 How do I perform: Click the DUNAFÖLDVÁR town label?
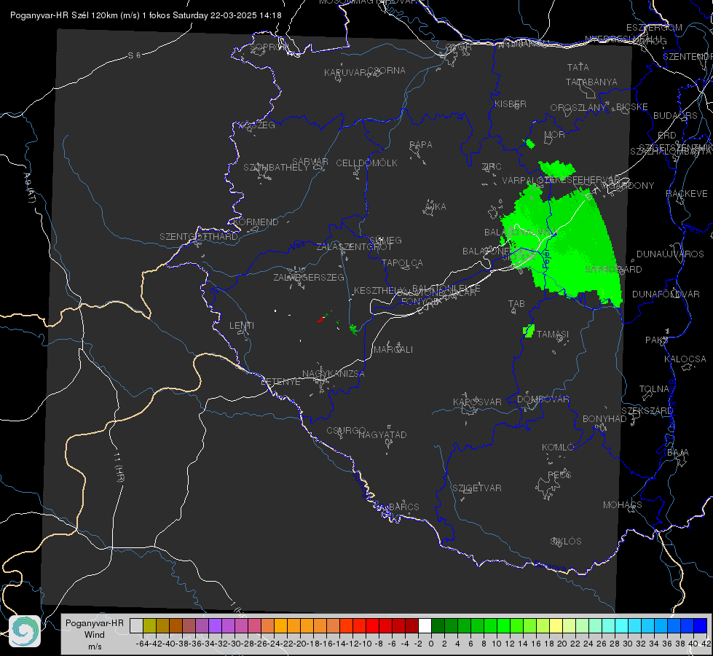(x=666, y=294)
